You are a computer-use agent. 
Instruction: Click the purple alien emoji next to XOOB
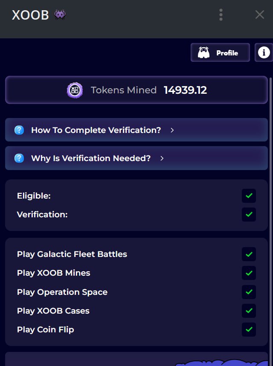[x=60, y=15]
